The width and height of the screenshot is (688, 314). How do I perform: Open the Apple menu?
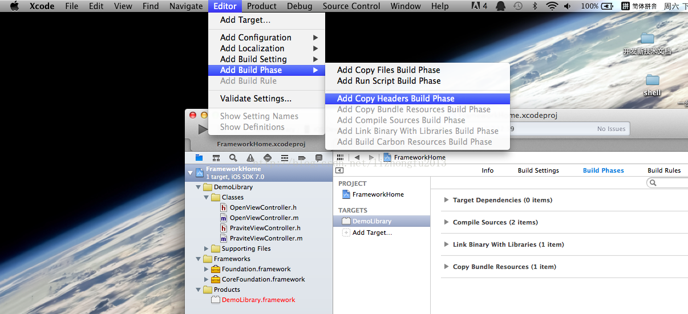[x=14, y=6]
